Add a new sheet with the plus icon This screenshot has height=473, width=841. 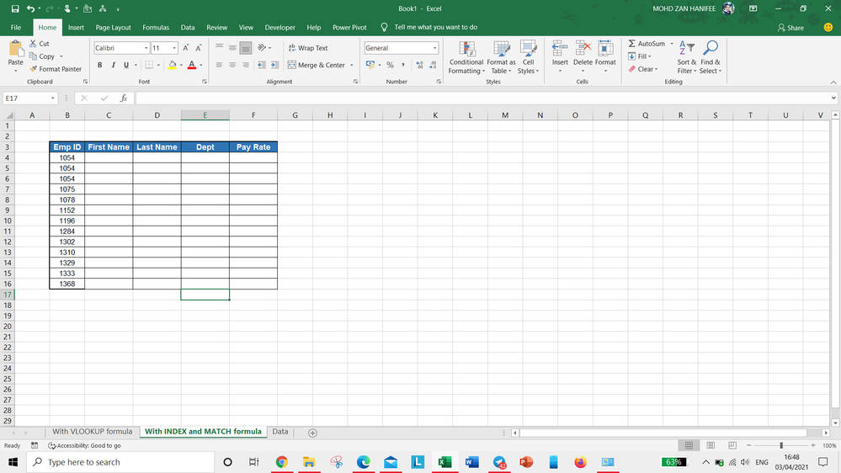(312, 433)
